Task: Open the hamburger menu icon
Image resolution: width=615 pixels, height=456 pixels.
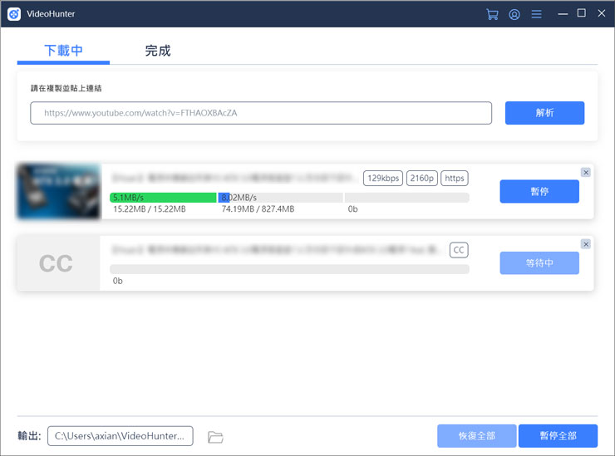Action: point(537,14)
